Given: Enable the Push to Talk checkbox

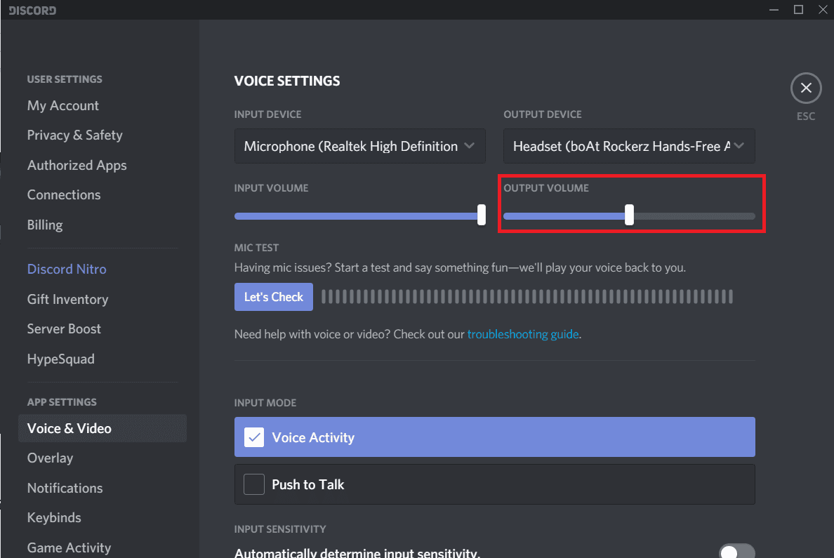Looking at the screenshot, I should (253, 484).
